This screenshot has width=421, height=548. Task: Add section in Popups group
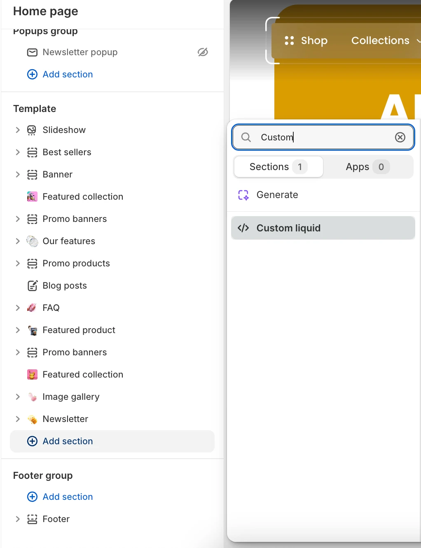60,75
